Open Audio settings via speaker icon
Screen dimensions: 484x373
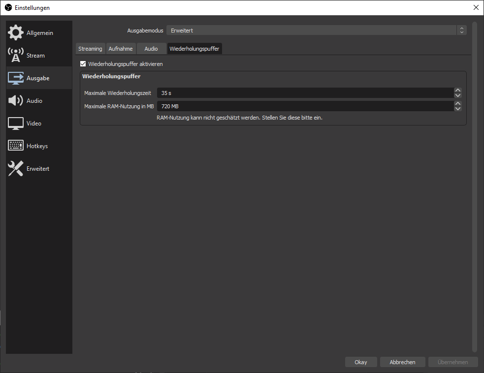pos(16,100)
